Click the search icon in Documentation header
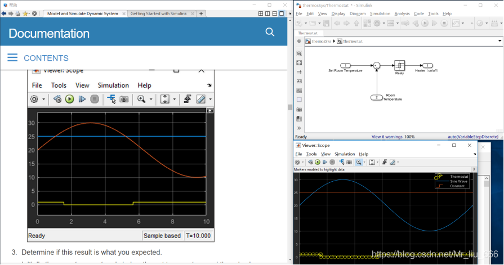Viewport: 504px width, 265px height. [270, 32]
